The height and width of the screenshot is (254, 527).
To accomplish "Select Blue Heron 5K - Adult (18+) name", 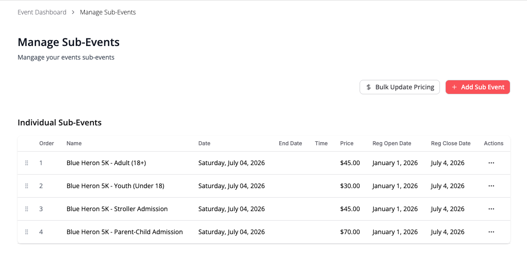I will (106, 163).
